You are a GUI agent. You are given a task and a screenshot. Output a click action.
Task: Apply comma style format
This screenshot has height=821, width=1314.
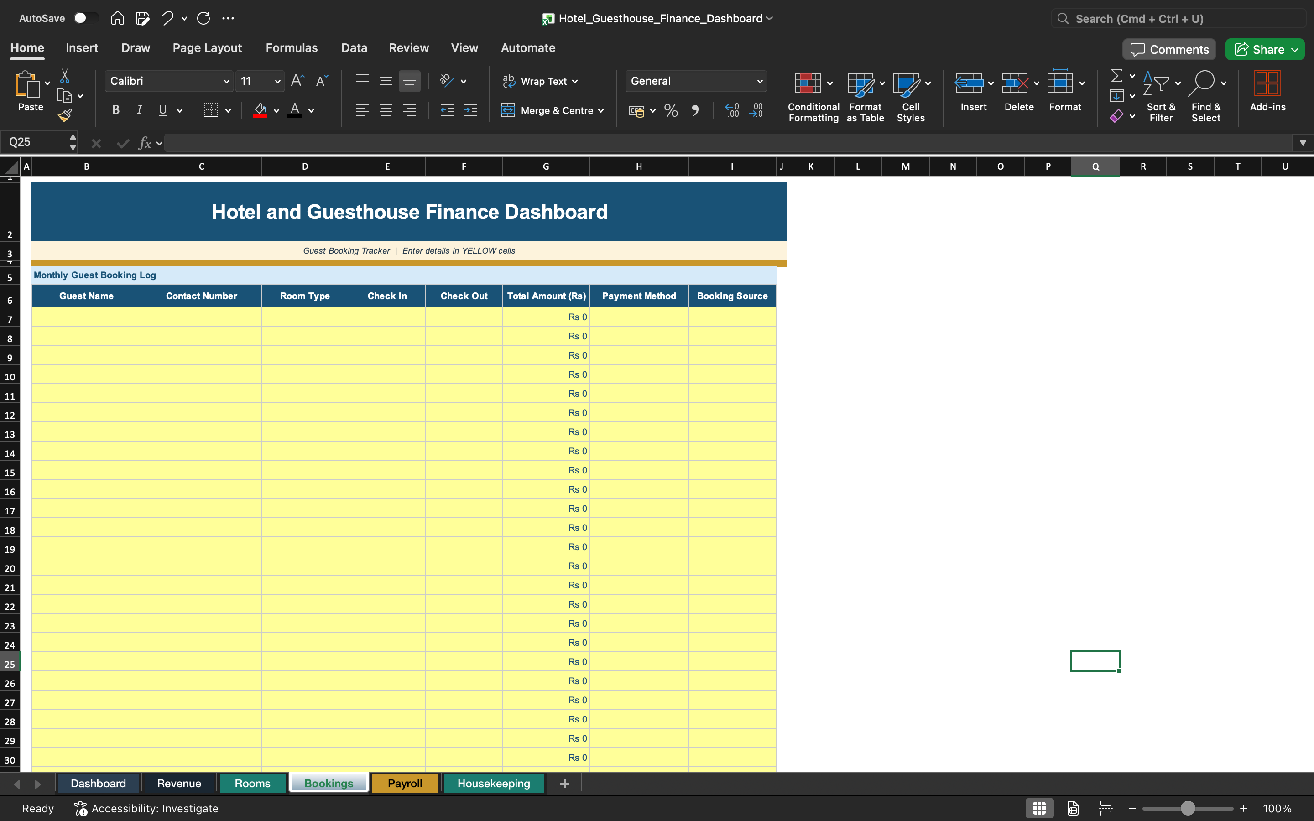coord(695,110)
